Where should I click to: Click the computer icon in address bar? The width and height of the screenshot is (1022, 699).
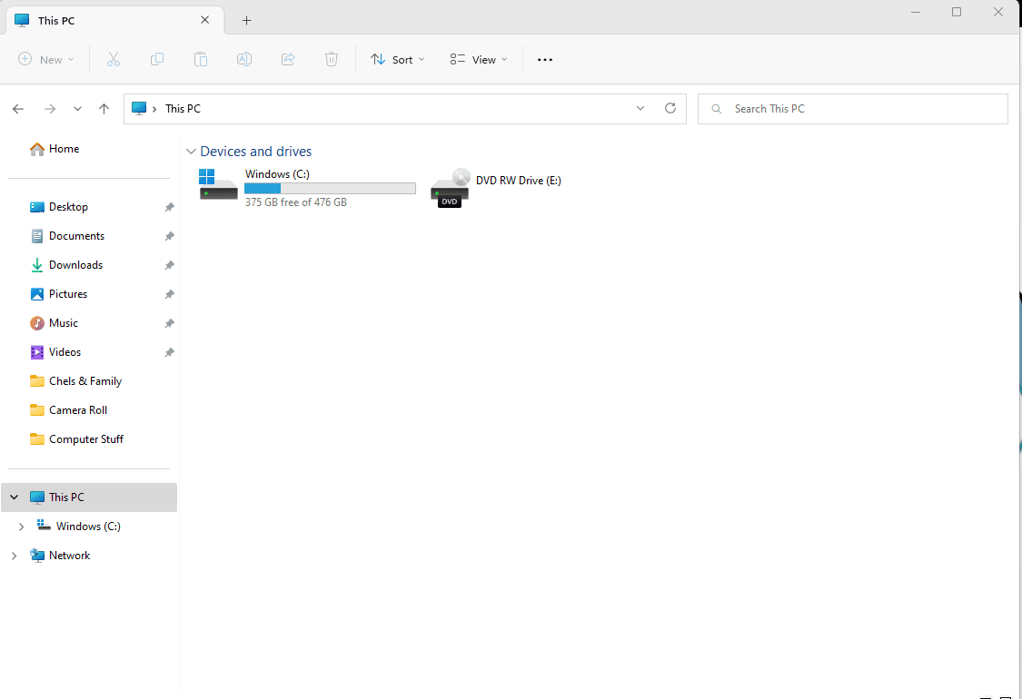click(139, 108)
